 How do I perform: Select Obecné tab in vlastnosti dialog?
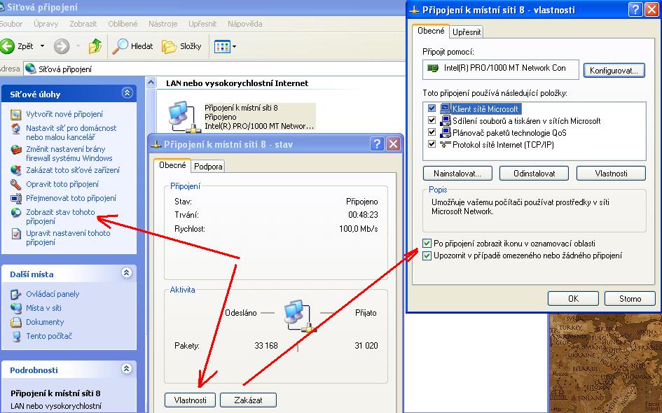click(431, 31)
